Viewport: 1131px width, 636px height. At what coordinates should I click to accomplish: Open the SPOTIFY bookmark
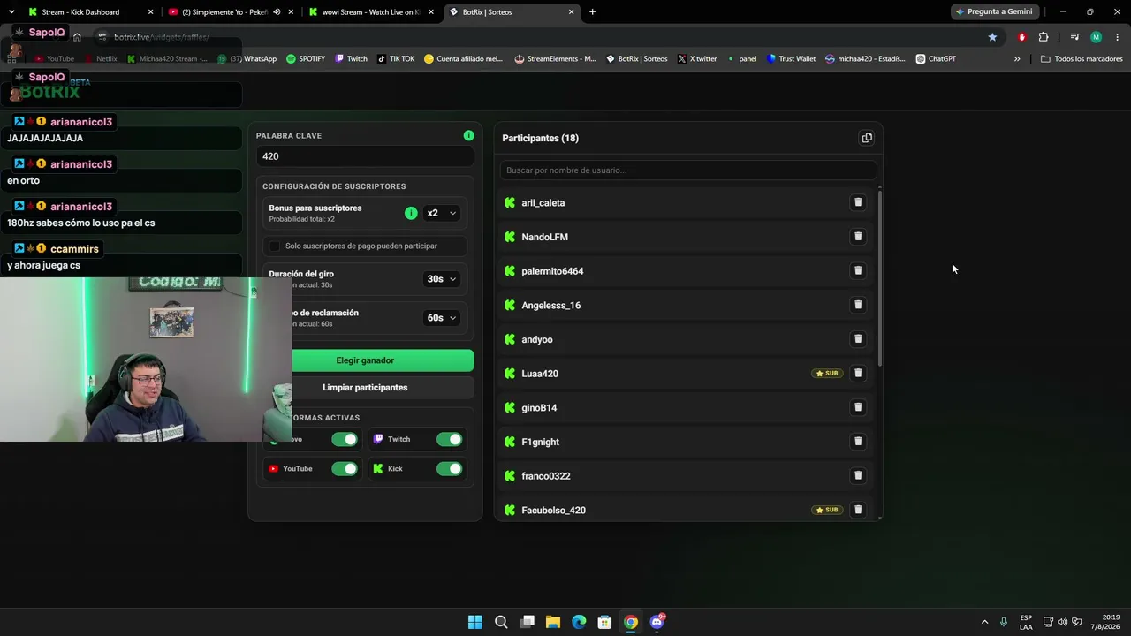point(306,59)
